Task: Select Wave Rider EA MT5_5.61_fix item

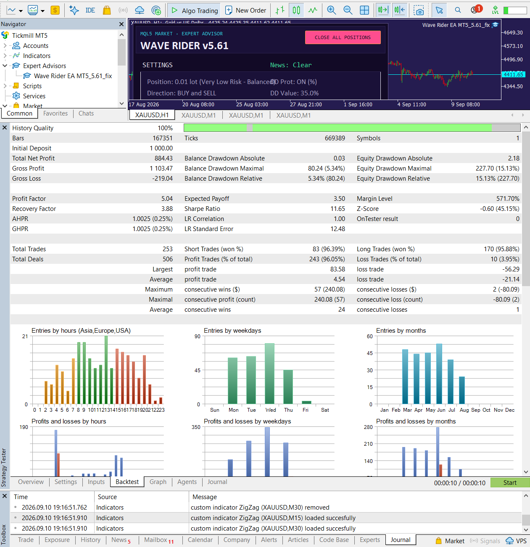Action: click(73, 76)
